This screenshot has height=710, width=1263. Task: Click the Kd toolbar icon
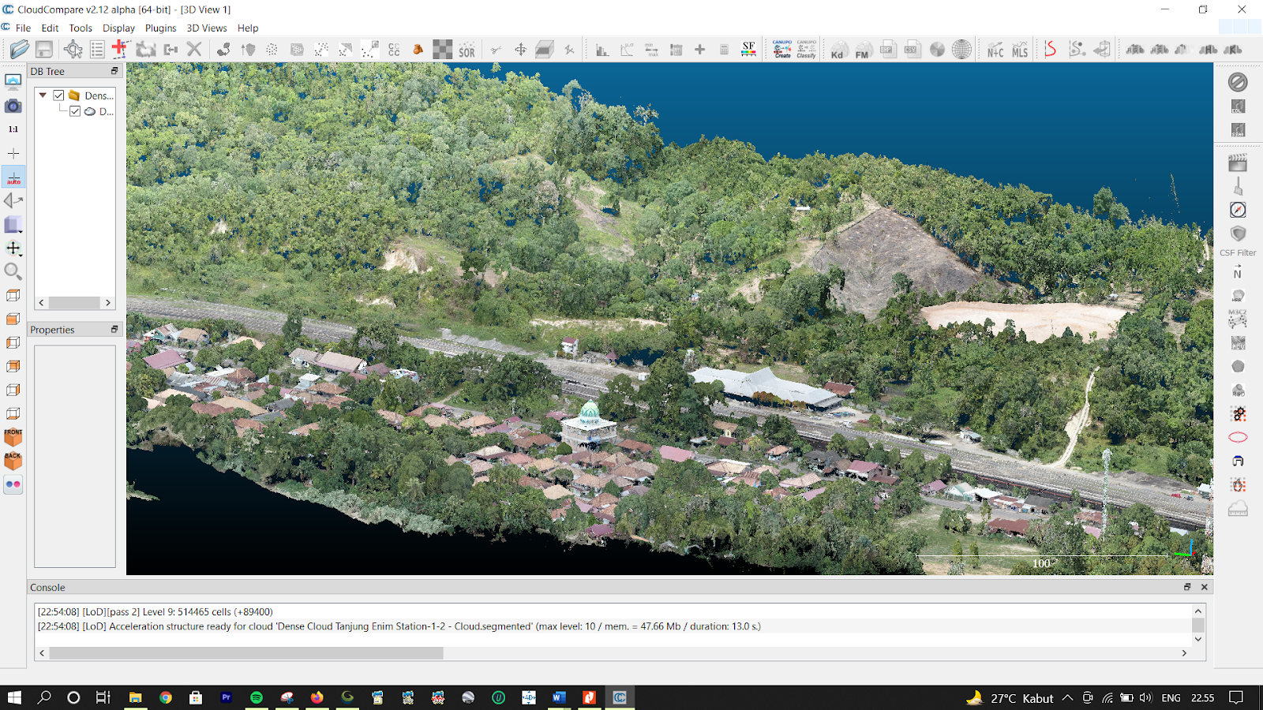click(x=838, y=50)
